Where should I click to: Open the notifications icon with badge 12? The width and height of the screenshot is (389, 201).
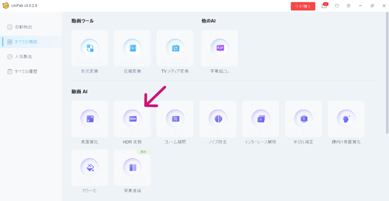point(324,6)
